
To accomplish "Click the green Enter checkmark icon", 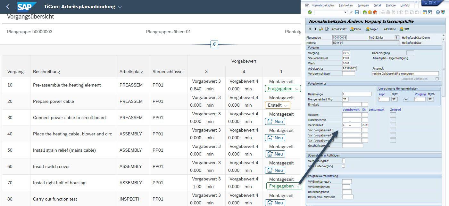I will tap(310, 12).
